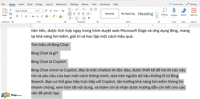Apply the Normal style
This screenshot has height=99, width=200.
click(x=110, y=14)
